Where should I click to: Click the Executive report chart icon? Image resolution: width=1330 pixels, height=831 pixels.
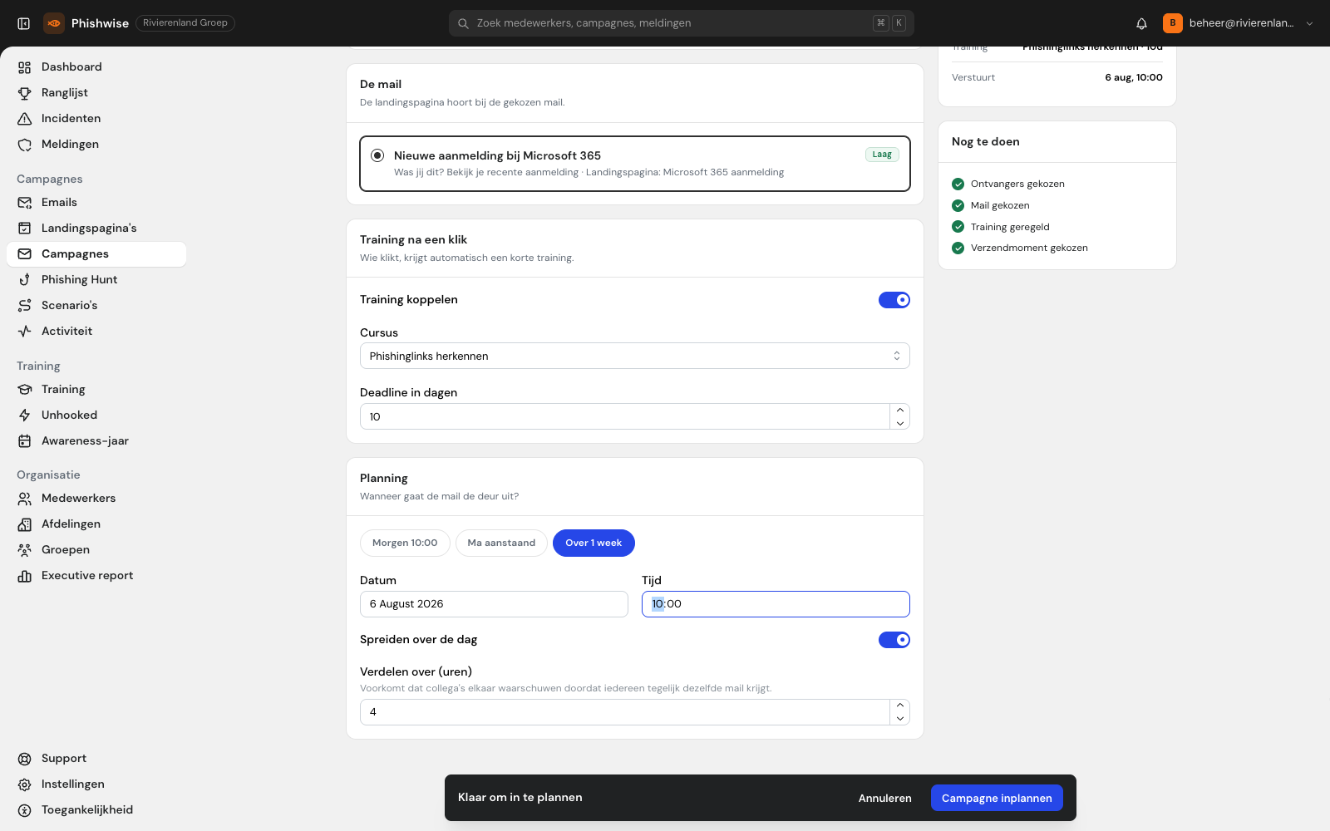pos(25,576)
